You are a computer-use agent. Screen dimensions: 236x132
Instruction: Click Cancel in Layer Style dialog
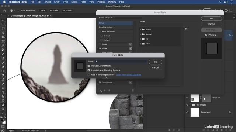coord(211,24)
